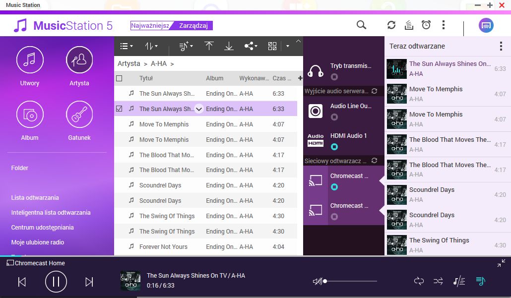Open the background tasks stack icon

409,25
